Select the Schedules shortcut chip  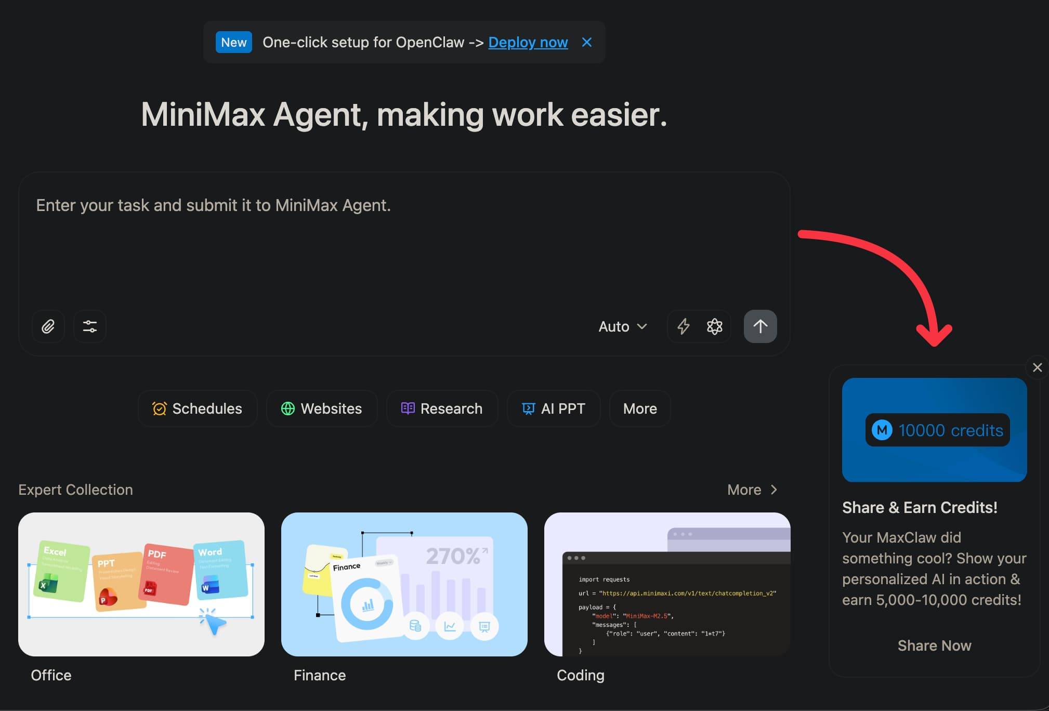point(197,409)
